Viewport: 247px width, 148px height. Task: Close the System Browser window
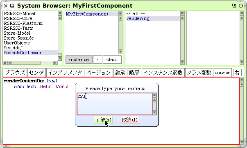coord(6,6)
